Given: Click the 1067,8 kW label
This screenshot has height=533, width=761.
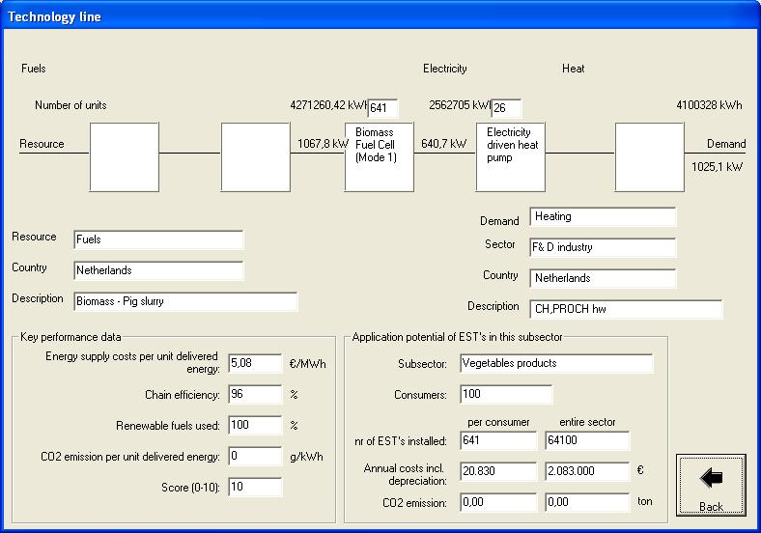Looking at the screenshot, I should click(323, 144).
